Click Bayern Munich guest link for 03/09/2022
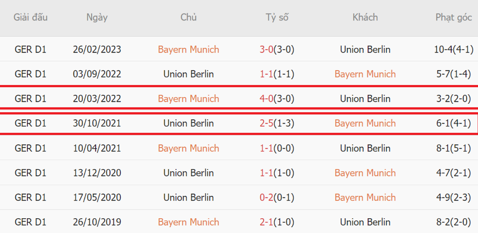Image resolution: width=478 pixels, height=233 pixels. click(365, 74)
